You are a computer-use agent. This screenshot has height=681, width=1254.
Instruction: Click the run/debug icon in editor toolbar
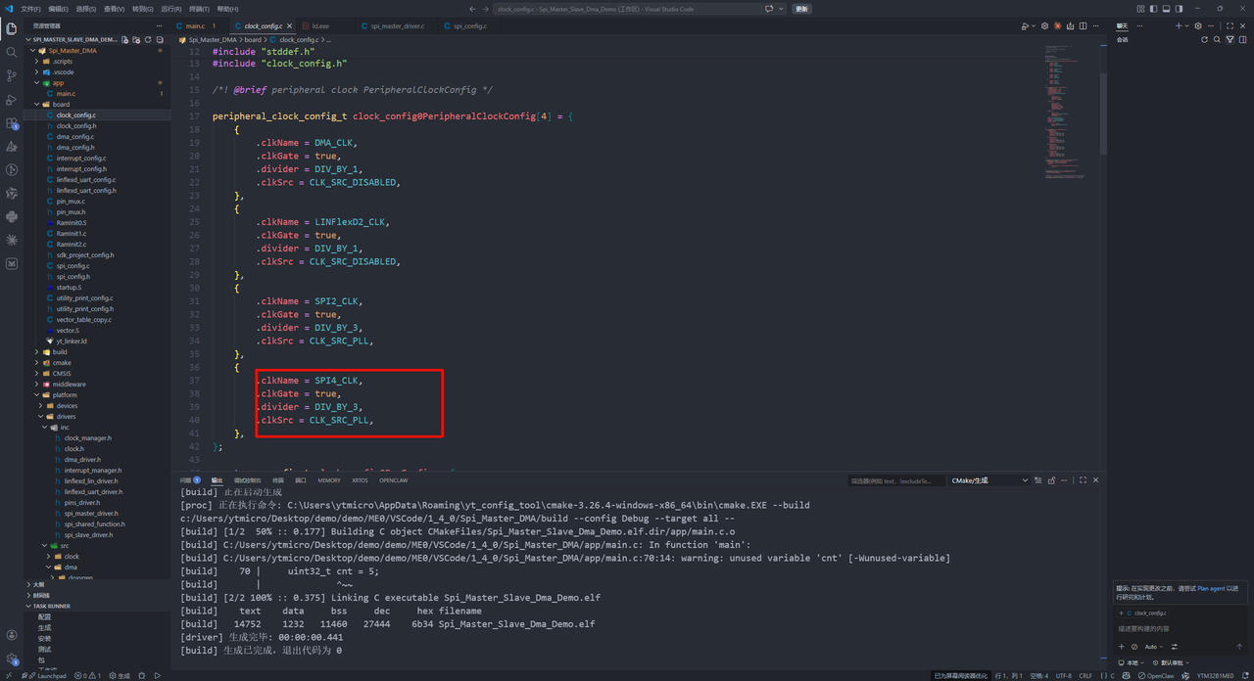(1027, 26)
